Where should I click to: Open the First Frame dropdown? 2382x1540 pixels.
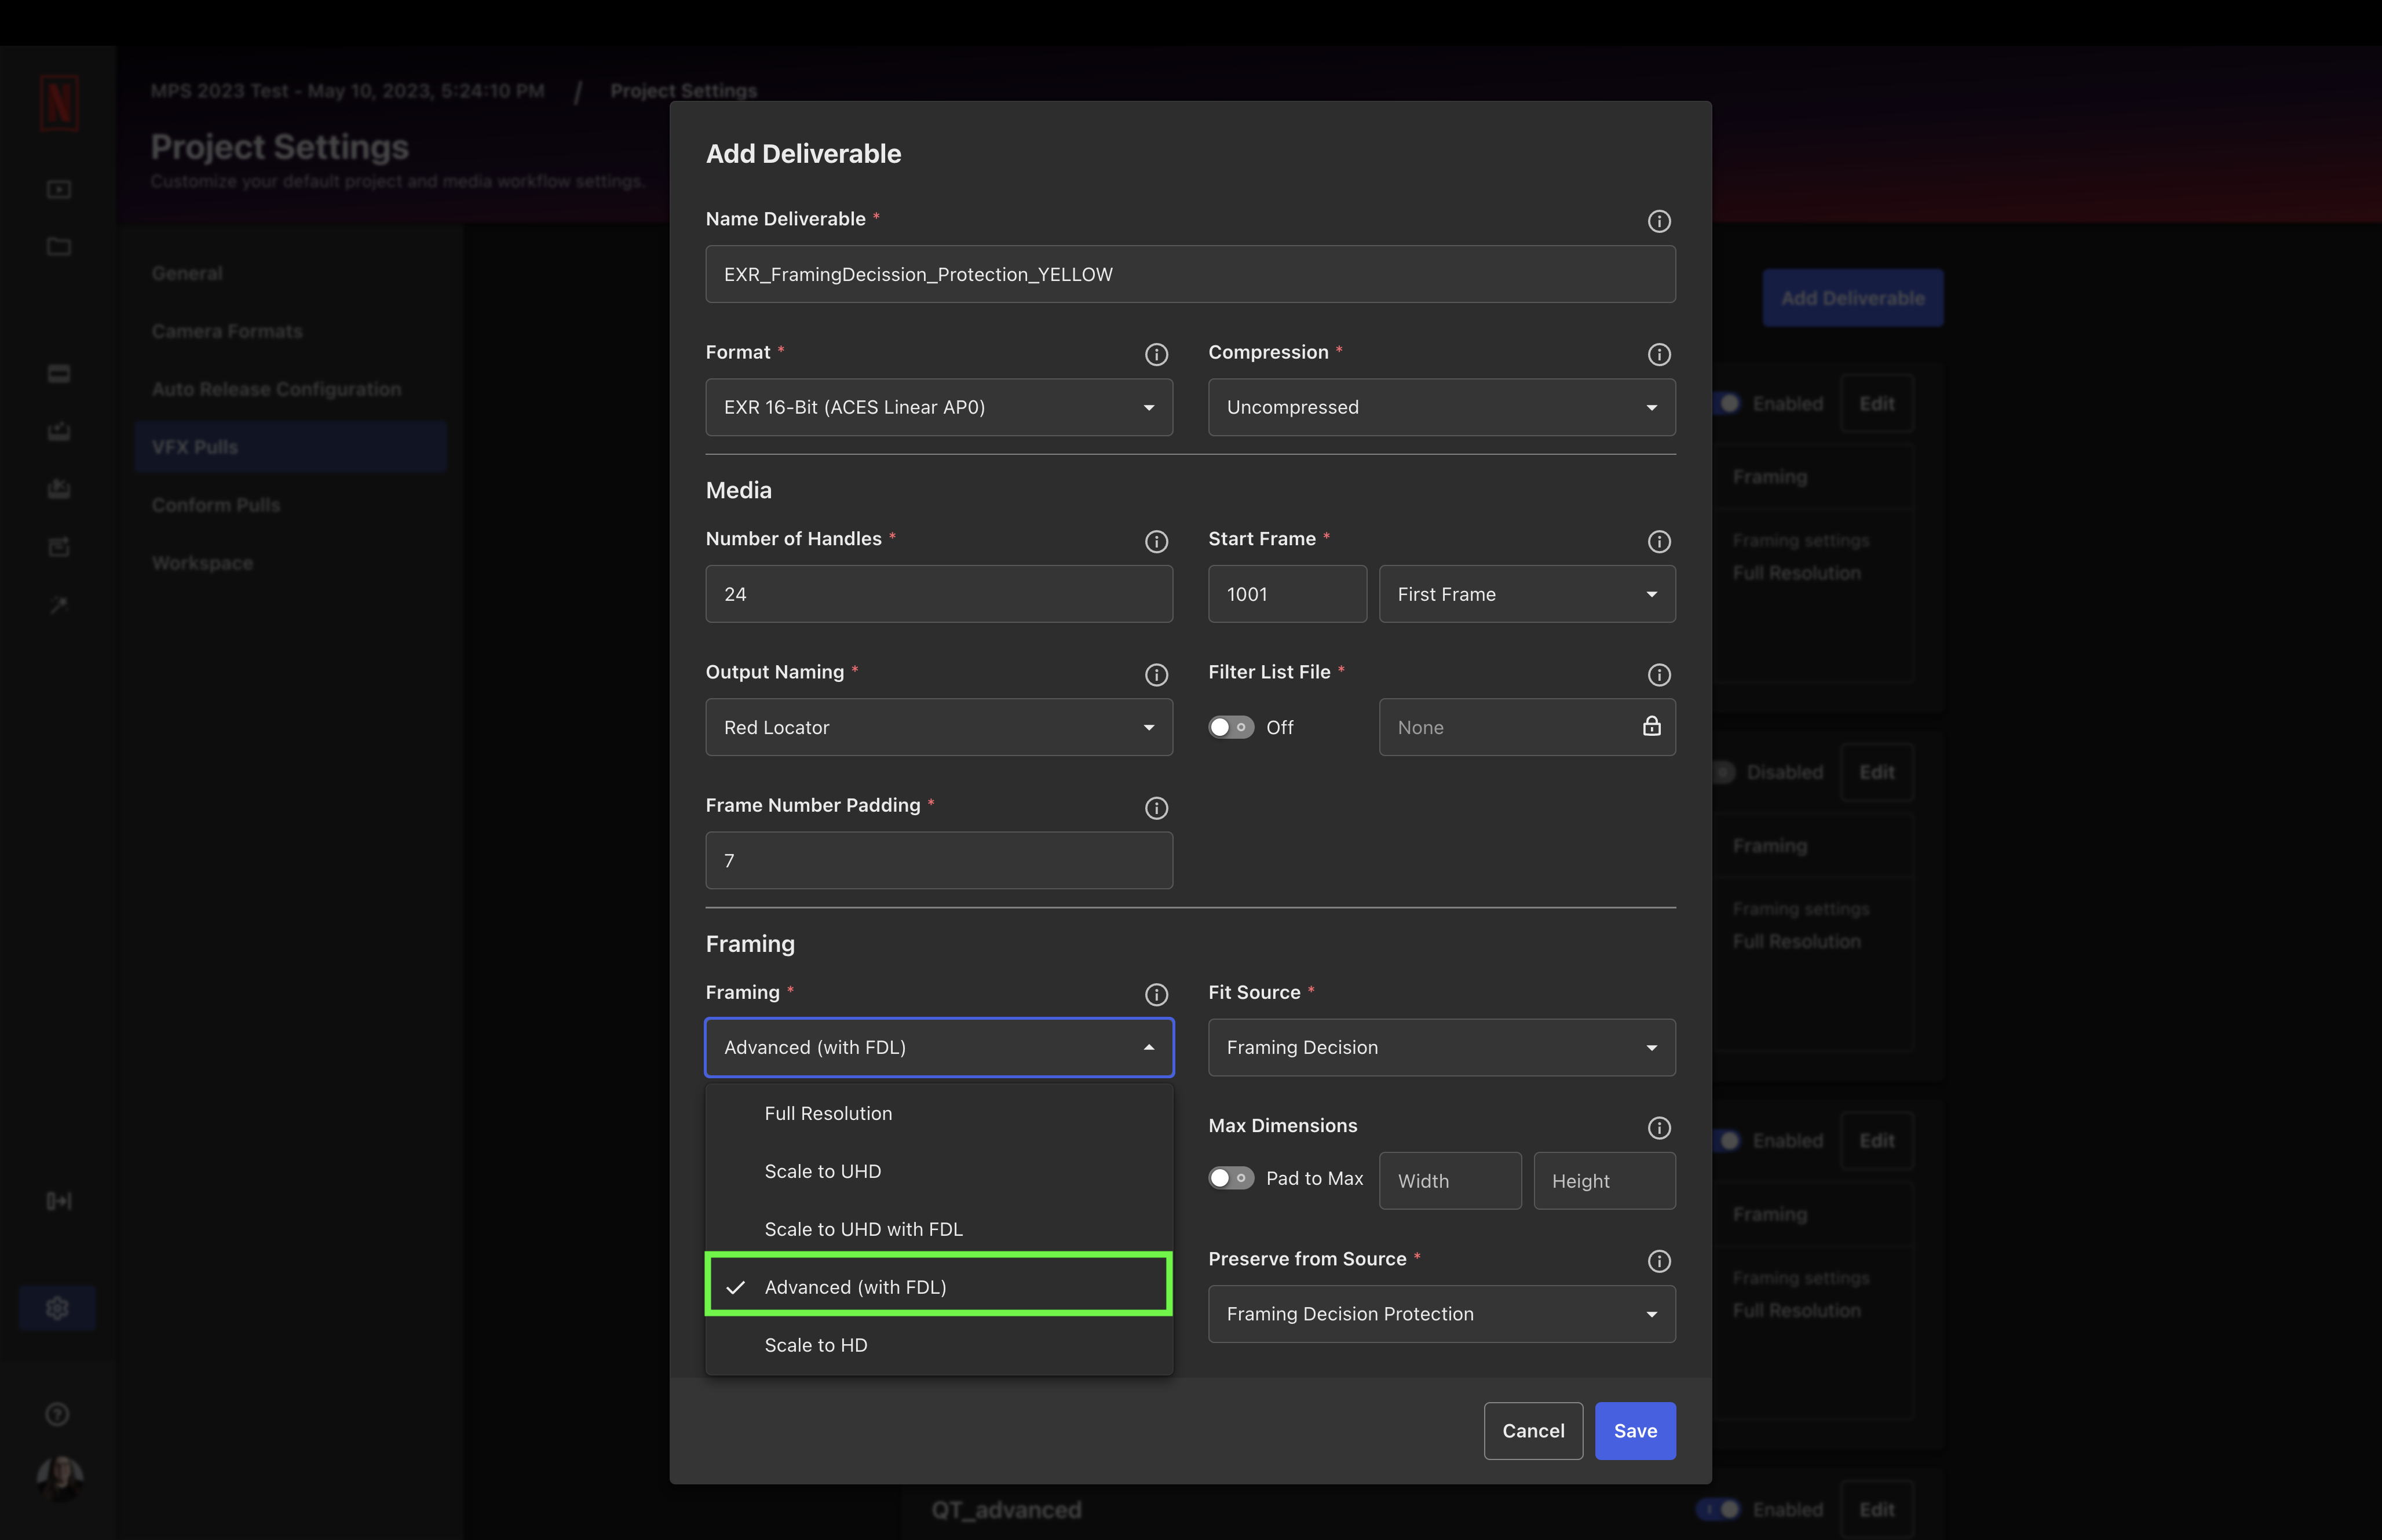coord(1526,594)
